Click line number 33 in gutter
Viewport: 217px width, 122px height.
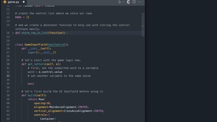[8, 76]
